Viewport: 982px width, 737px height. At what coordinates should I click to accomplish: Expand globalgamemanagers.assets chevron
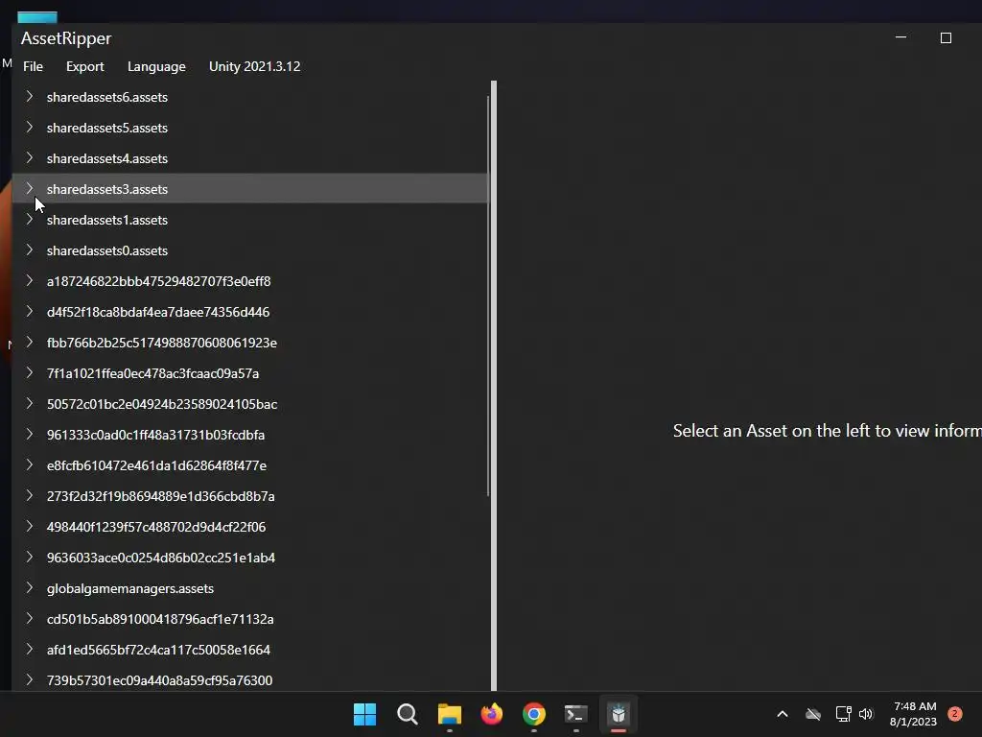tap(29, 588)
